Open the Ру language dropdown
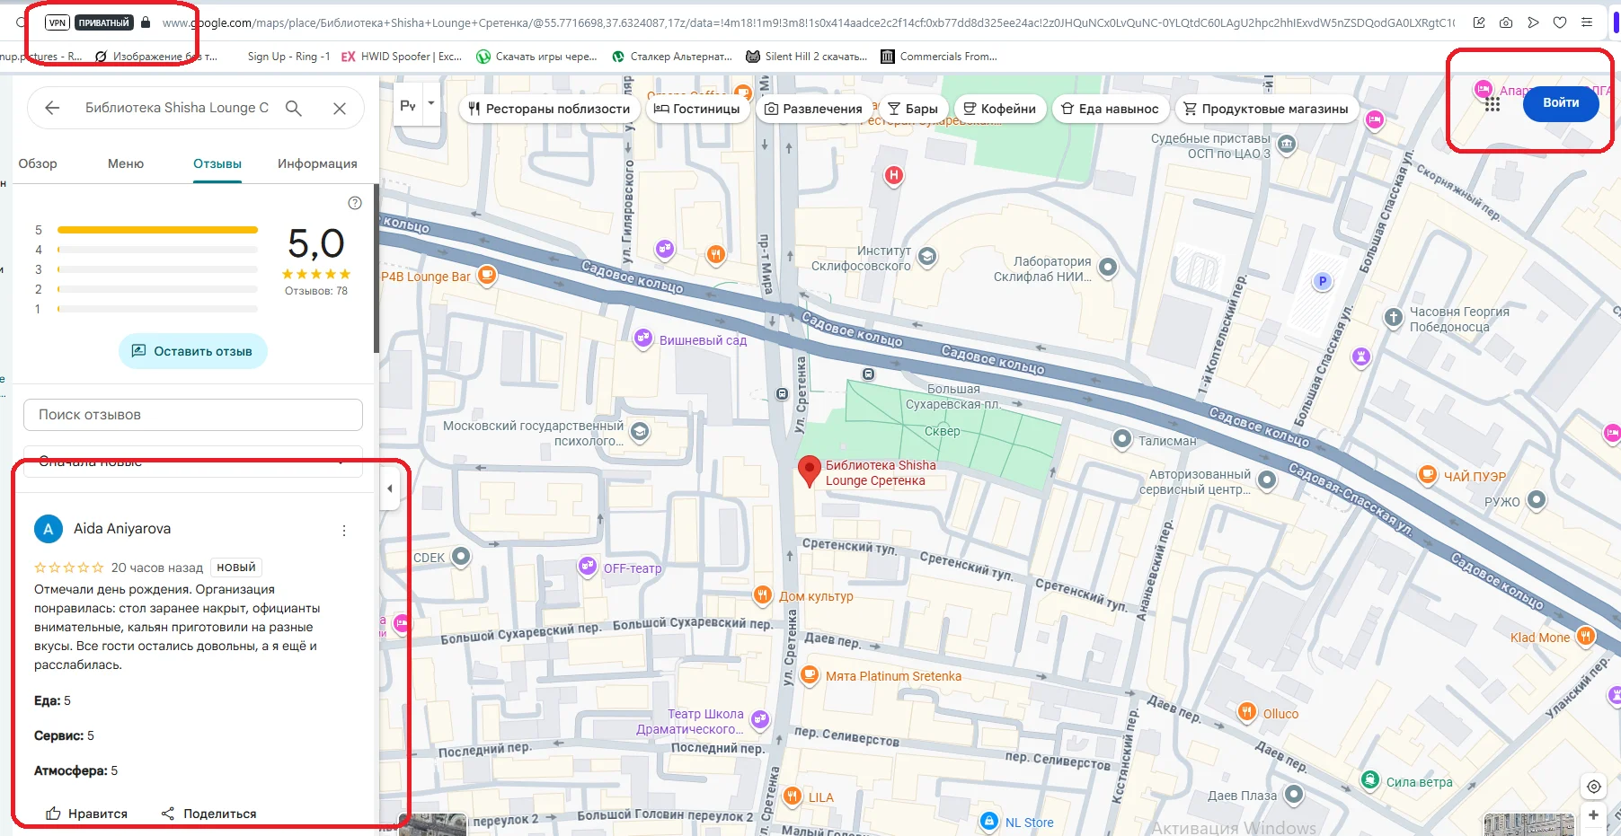This screenshot has width=1621, height=836. coord(416,106)
